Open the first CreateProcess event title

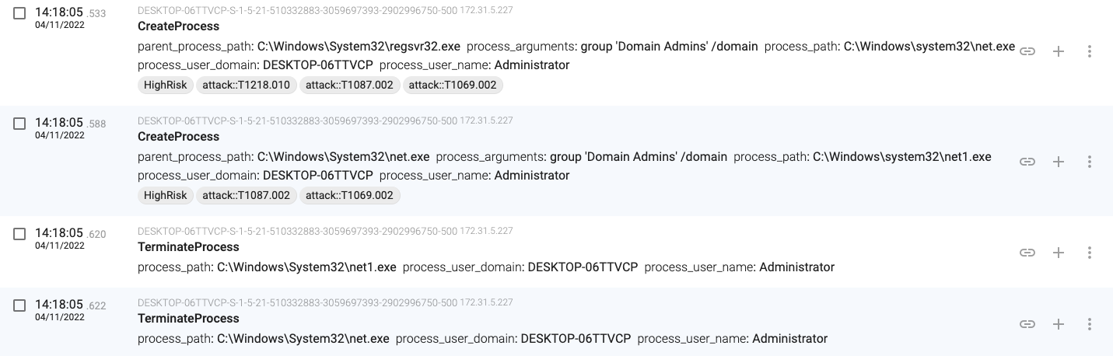point(178,26)
